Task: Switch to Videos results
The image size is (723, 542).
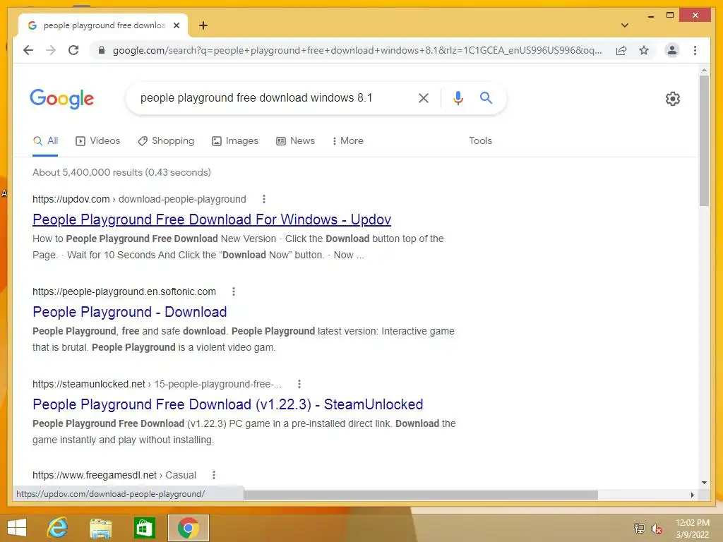Action: [x=97, y=141]
